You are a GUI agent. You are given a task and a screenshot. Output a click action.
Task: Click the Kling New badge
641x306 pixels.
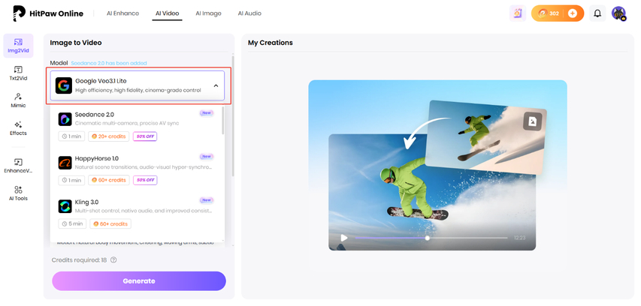pyautogui.click(x=207, y=200)
